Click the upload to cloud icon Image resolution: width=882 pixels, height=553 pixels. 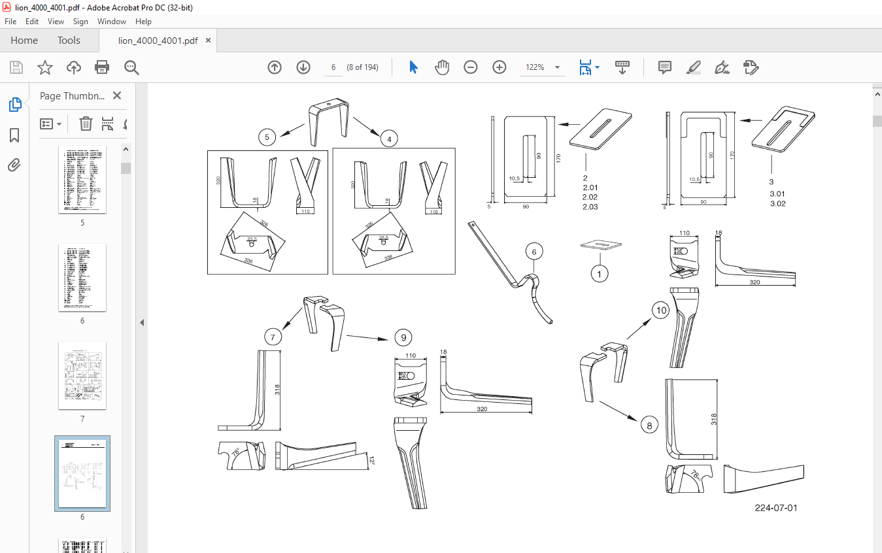click(x=74, y=67)
